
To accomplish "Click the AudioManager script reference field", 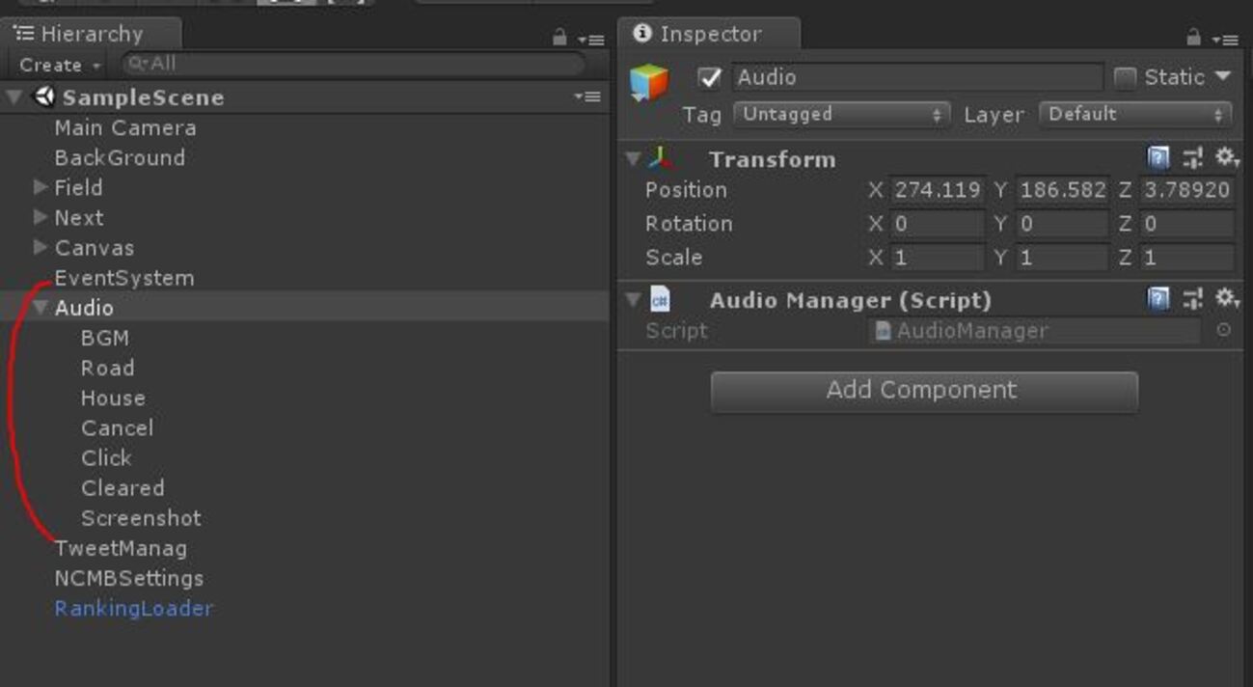I will (1035, 331).
